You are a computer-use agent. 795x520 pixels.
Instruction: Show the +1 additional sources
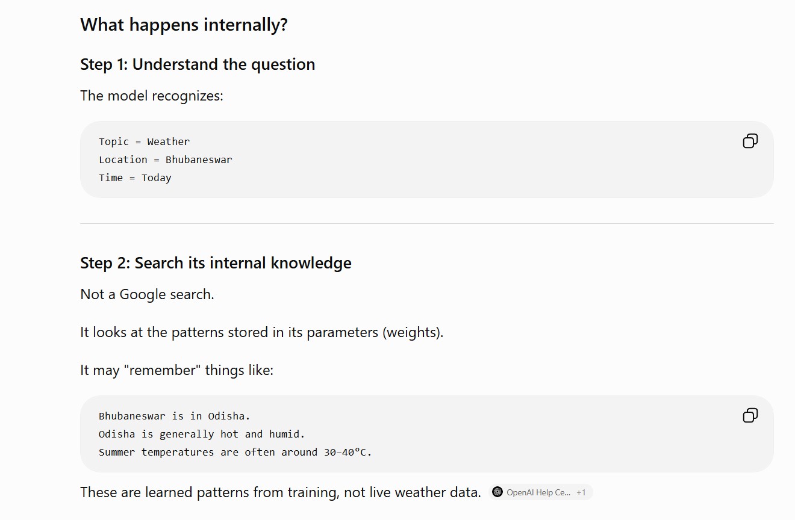click(x=581, y=492)
